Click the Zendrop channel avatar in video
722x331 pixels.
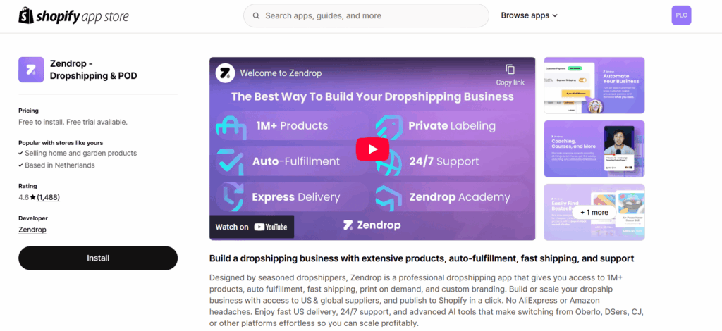[226, 73]
